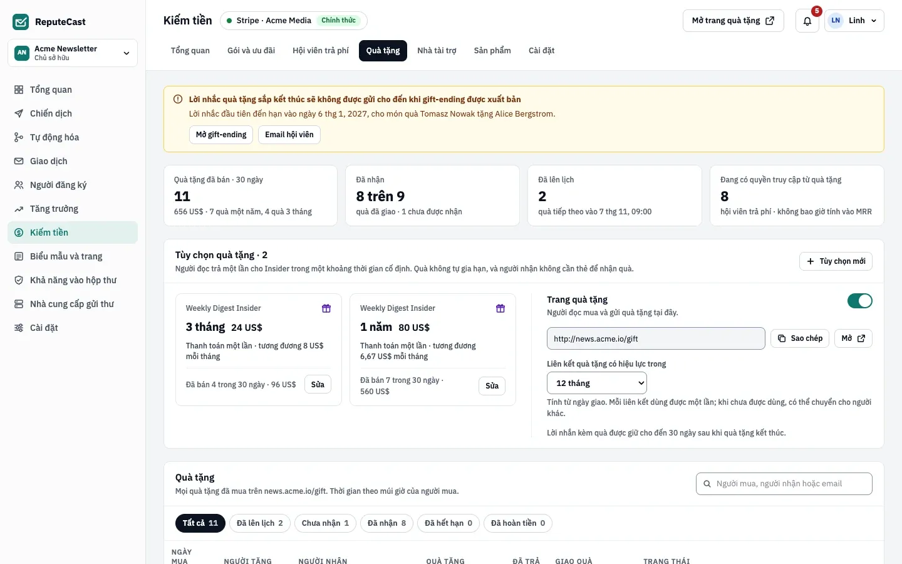Click the gift icon on the 3 tháng card
Screen dimensions: 902x564
pyautogui.click(x=326, y=308)
